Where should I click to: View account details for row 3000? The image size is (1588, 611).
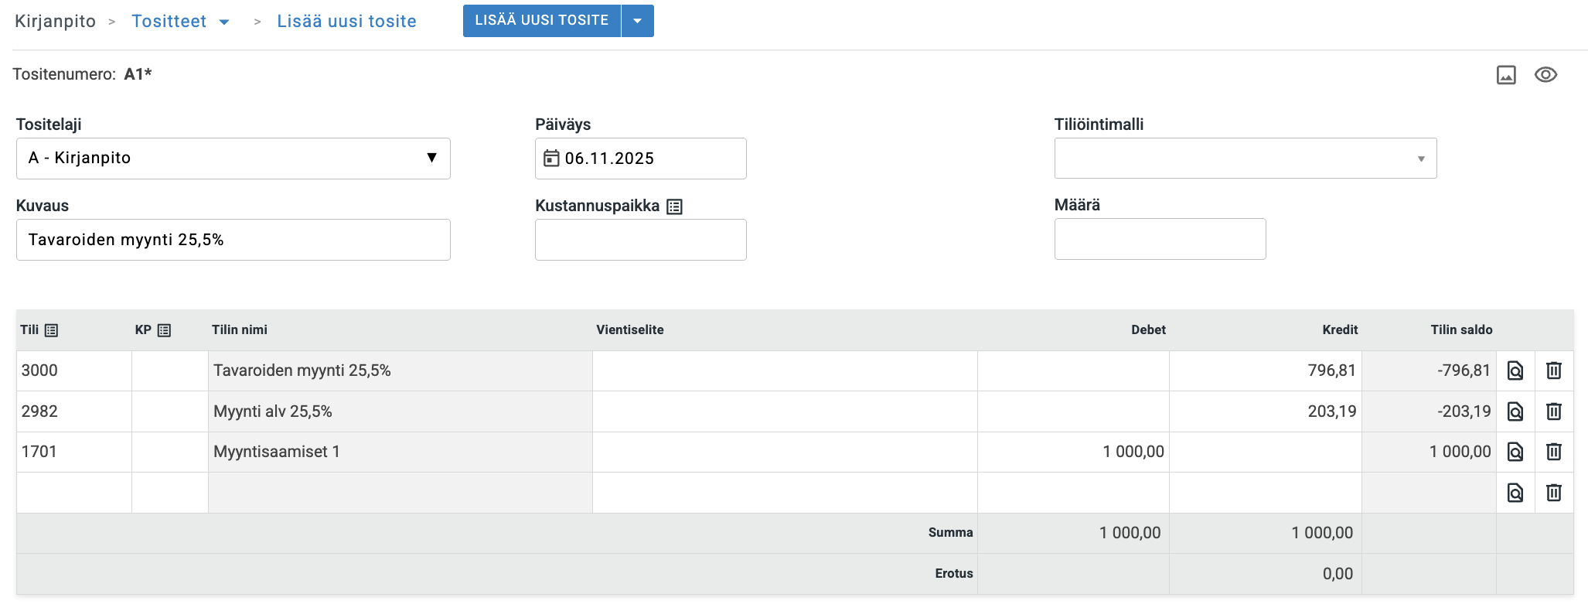point(1515,370)
